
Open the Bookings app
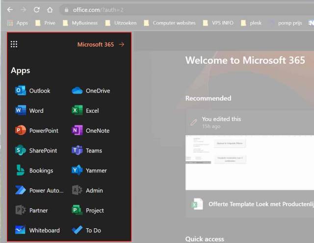(x=21, y=170)
